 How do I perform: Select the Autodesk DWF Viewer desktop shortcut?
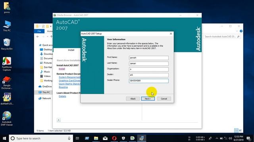point(7,118)
